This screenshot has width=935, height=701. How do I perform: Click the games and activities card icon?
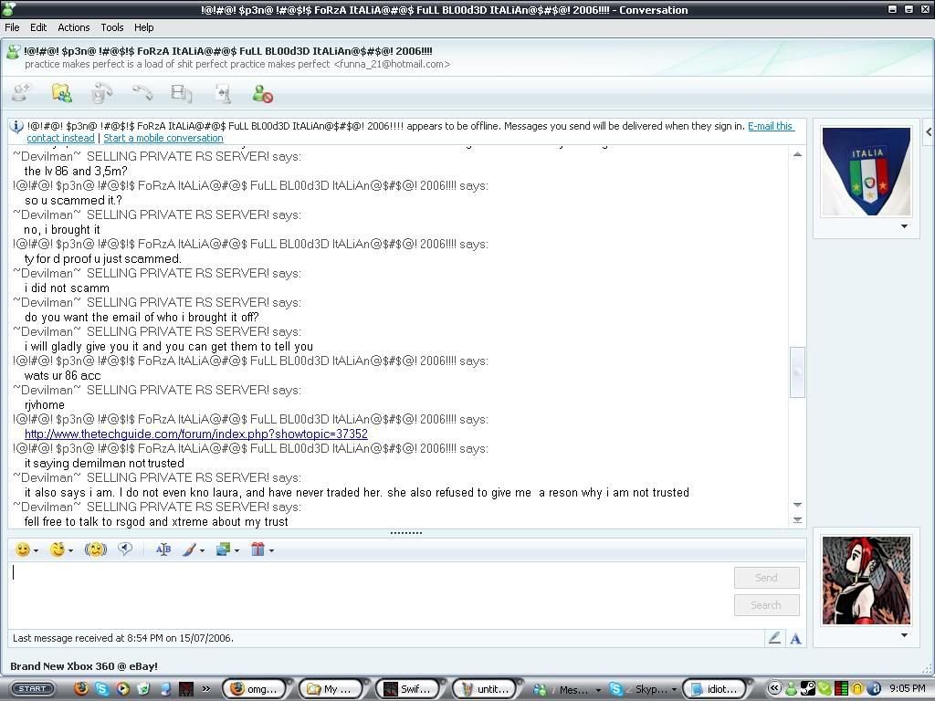222,94
